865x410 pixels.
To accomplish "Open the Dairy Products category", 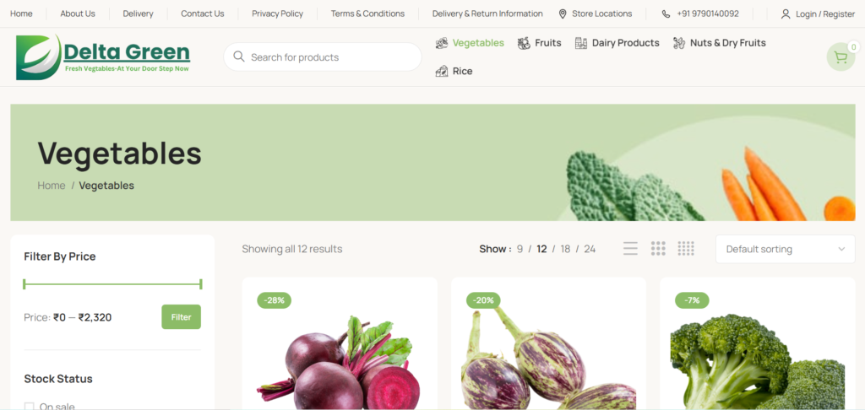I will (617, 43).
